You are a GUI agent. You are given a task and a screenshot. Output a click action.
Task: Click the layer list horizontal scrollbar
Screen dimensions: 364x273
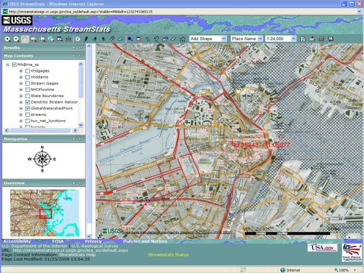pos(40,130)
